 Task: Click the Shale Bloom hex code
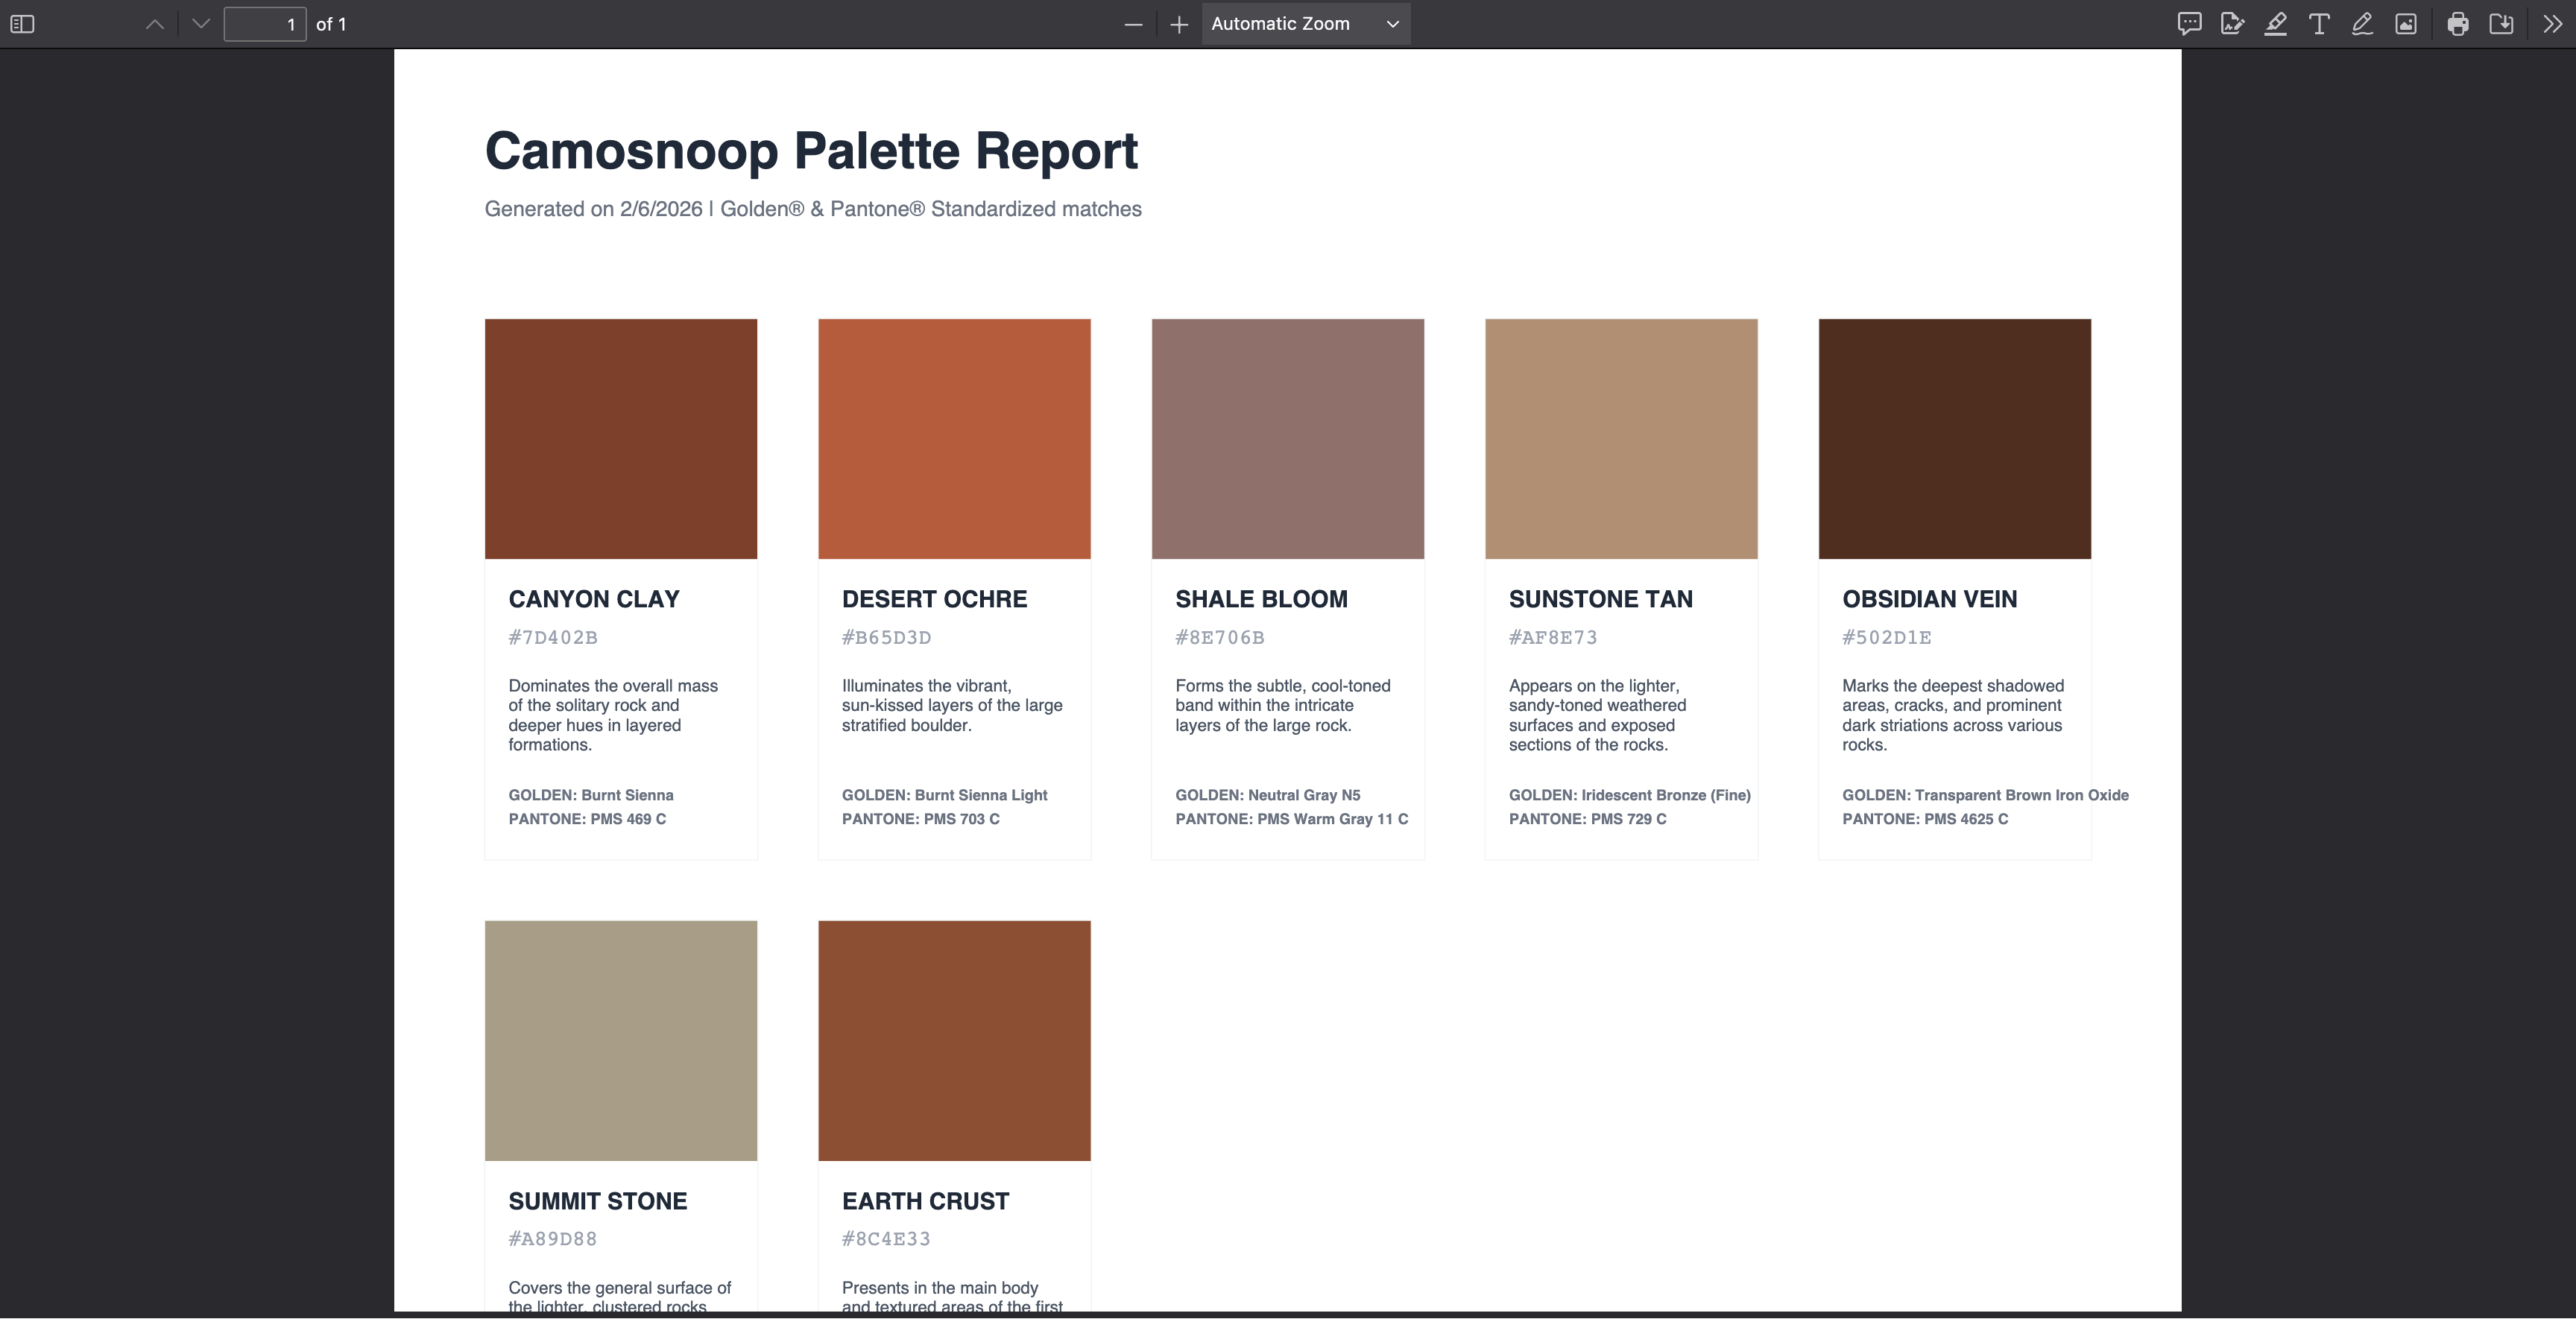(1220, 637)
